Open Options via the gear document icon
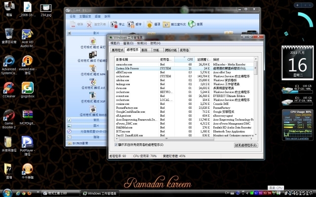316x197 pixels. coord(150,24)
